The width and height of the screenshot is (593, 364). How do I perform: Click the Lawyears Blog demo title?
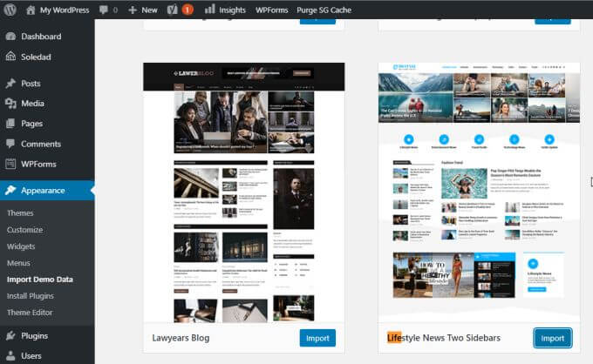(181, 338)
